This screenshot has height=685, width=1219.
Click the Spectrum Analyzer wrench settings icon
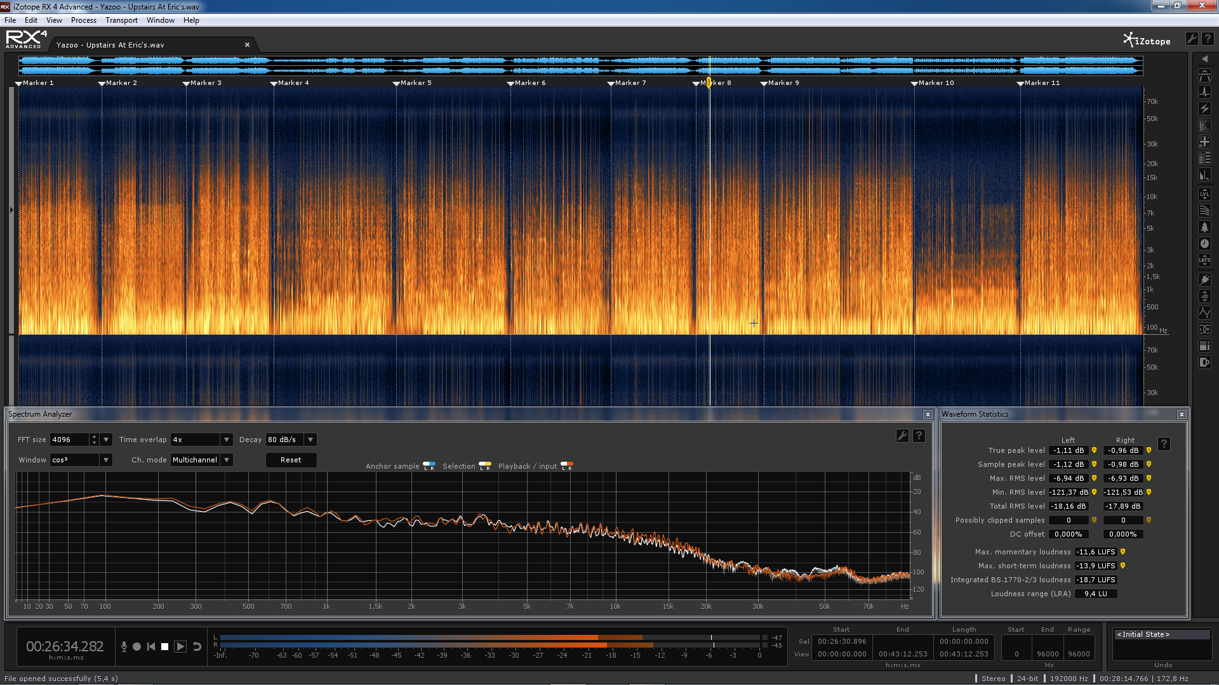click(x=902, y=436)
